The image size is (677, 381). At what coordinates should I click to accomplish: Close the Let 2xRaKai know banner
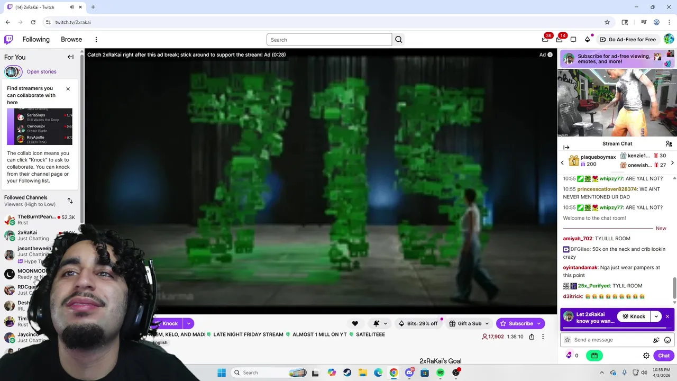(667, 316)
